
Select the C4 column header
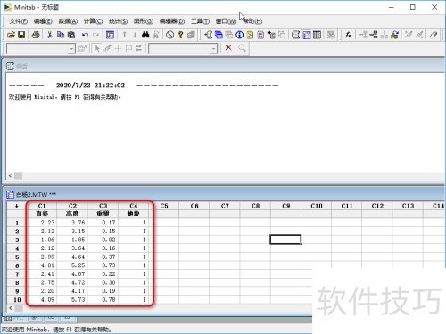(134, 206)
